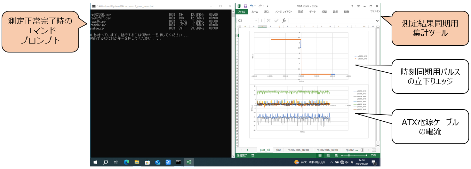Click the new sheet plus icon
Image resolution: width=471 pixels, height=169 pixels.
coord(362,150)
